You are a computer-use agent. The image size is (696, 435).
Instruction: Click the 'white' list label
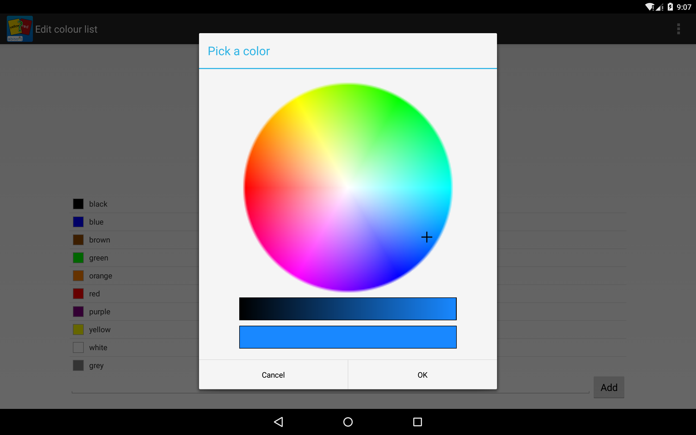coord(98,347)
